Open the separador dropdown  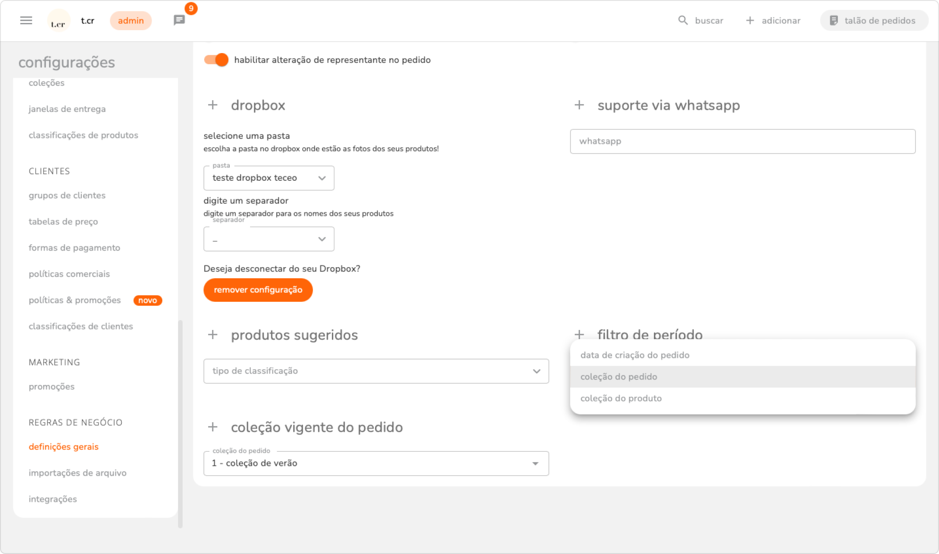[268, 239]
